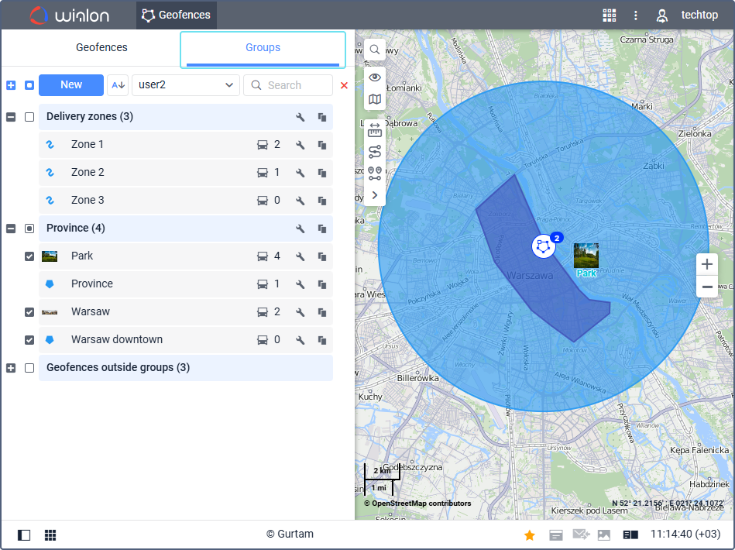Click the eye icon for visible layers

[x=375, y=77]
